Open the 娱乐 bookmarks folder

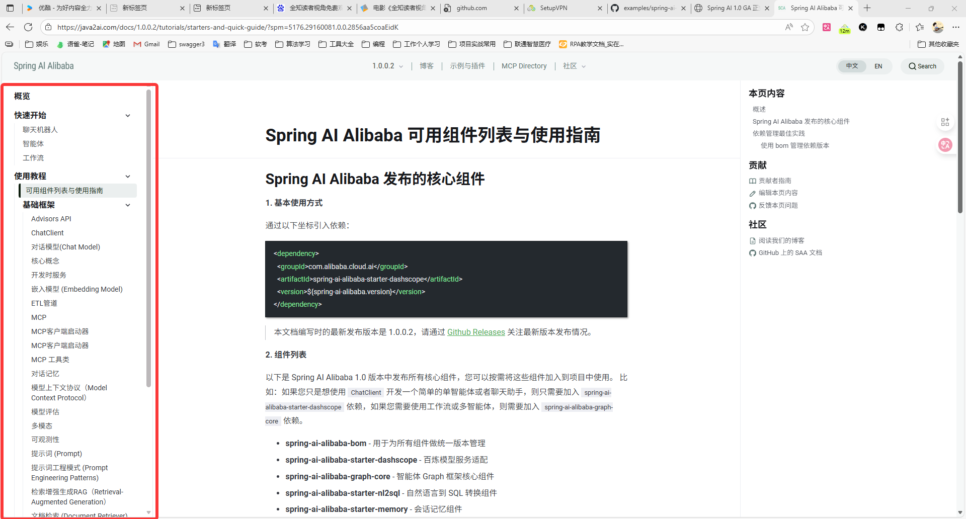37,44
